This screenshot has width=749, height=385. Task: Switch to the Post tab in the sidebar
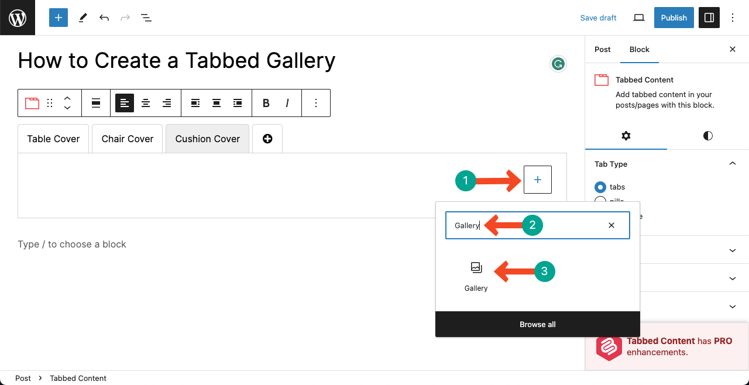click(602, 49)
